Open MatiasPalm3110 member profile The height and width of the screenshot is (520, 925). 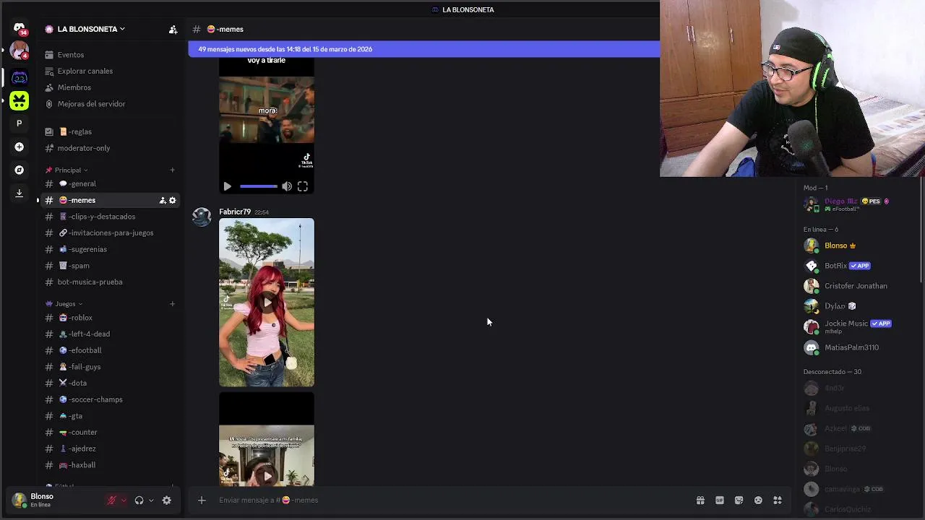click(x=860, y=347)
